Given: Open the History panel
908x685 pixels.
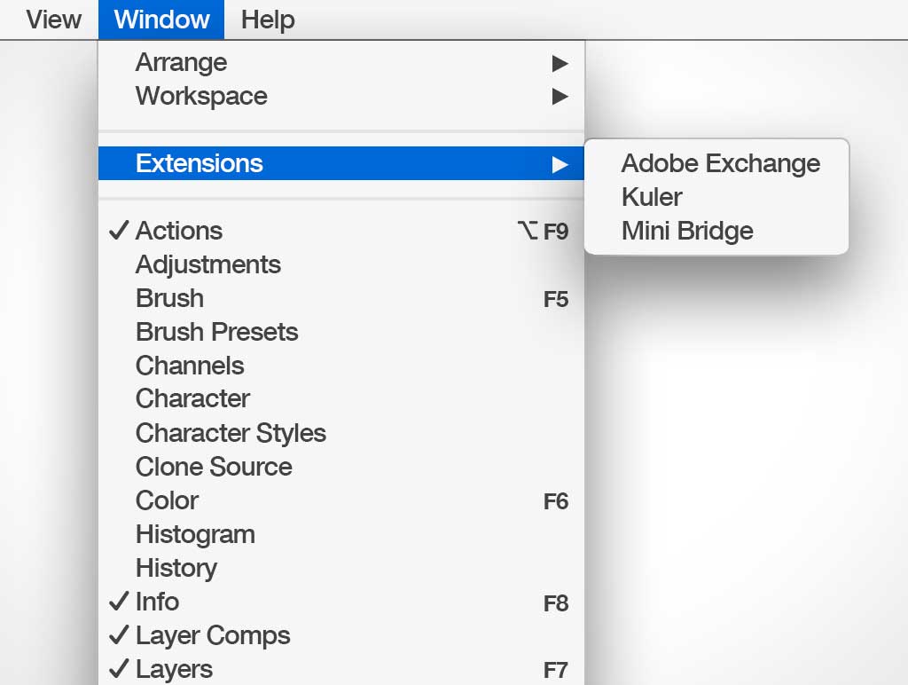Looking at the screenshot, I should [x=176, y=569].
